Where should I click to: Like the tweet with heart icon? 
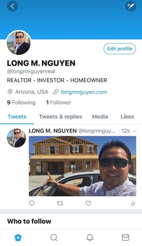pos(88,203)
